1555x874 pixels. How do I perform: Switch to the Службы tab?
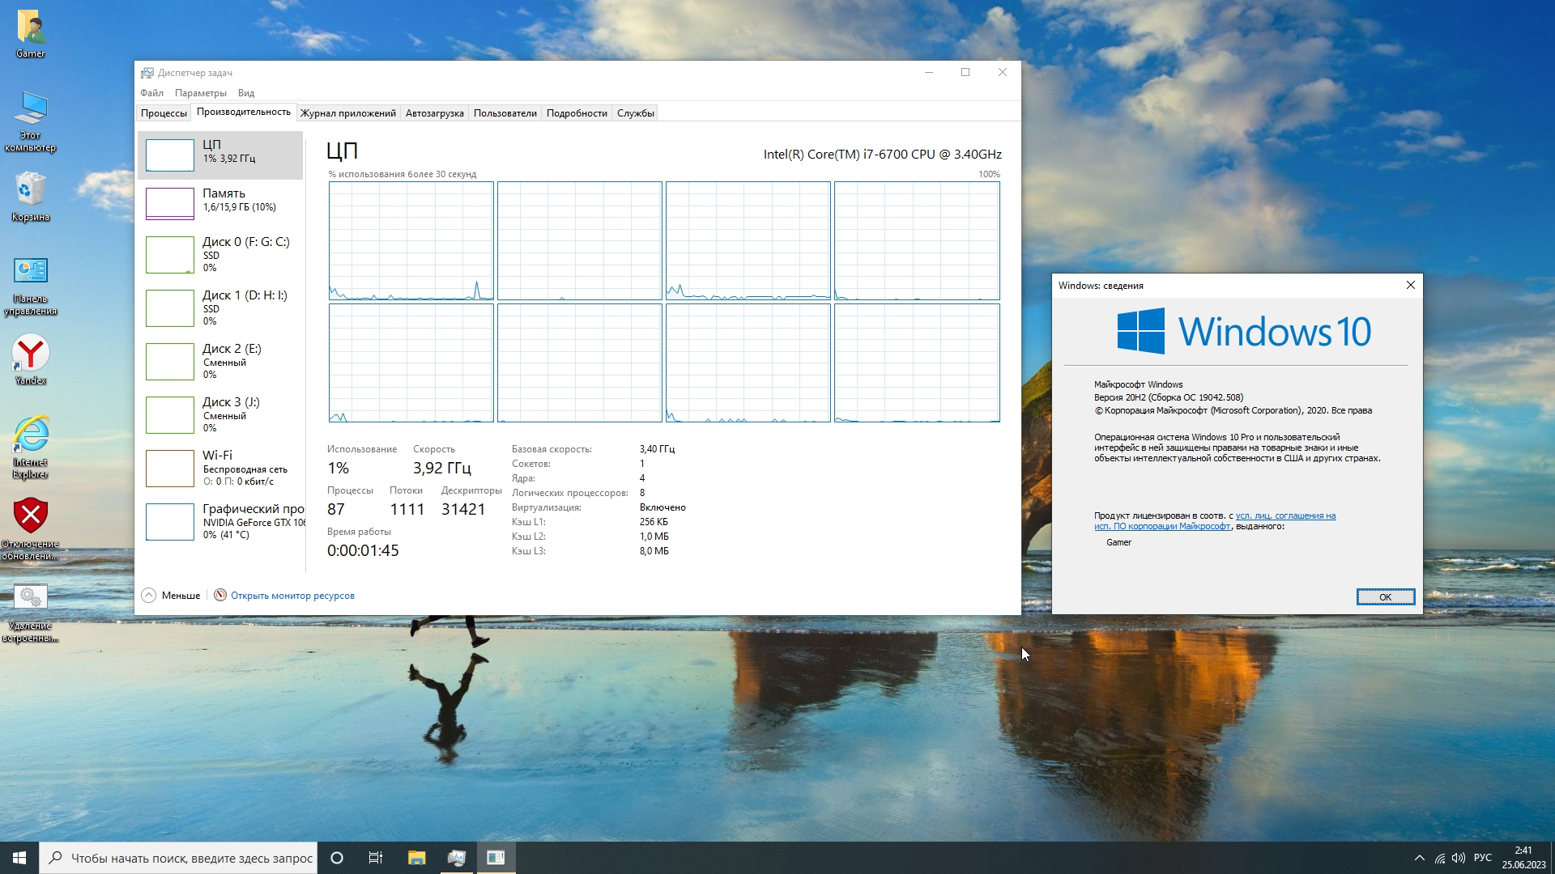point(635,113)
